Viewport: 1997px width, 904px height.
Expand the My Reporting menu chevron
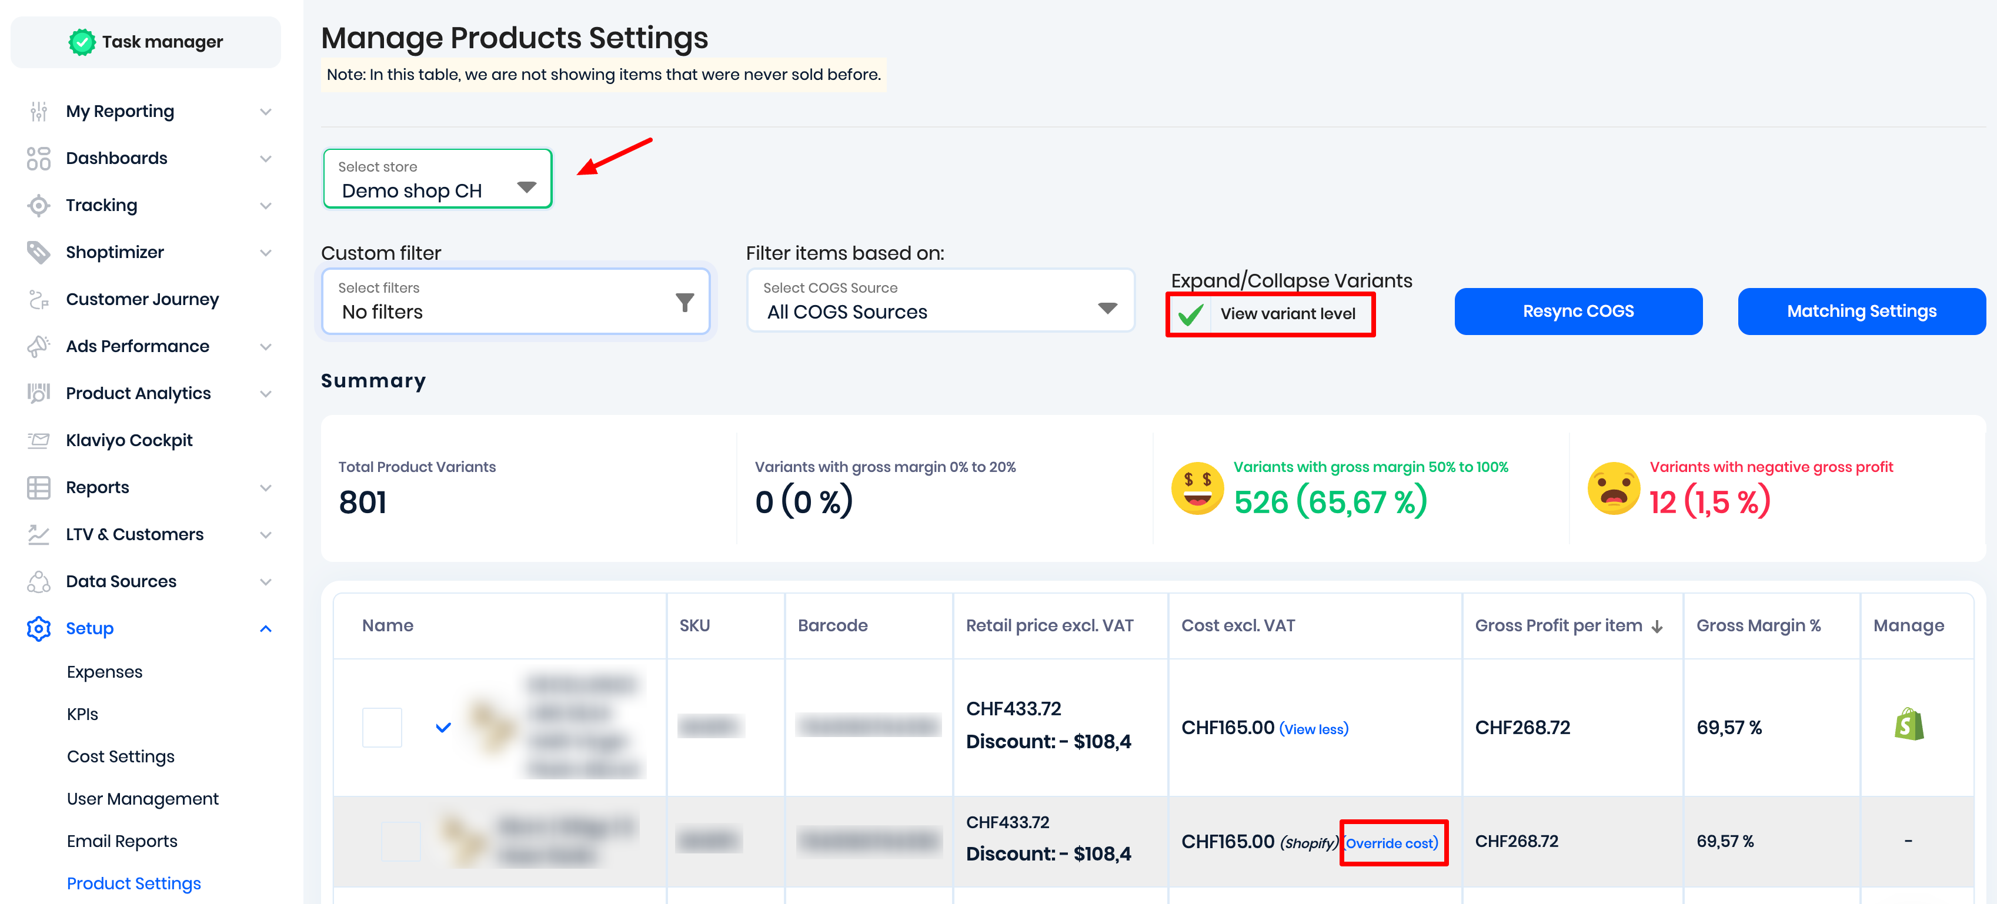(x=266, y=112)
